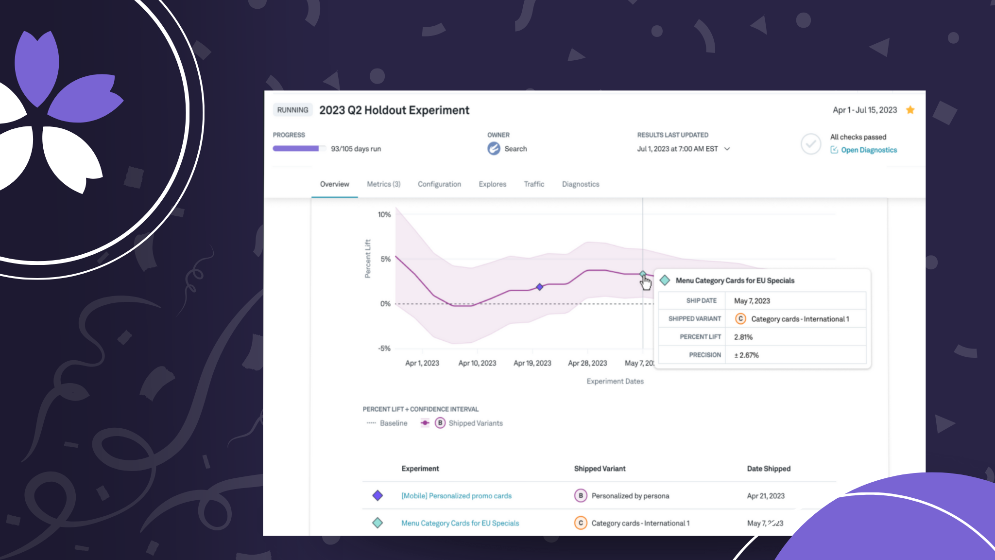The height and width of the screenshot is (560, 995).
Task: Click the orange C variant badge in the tooltip
Action: (740, 319)
